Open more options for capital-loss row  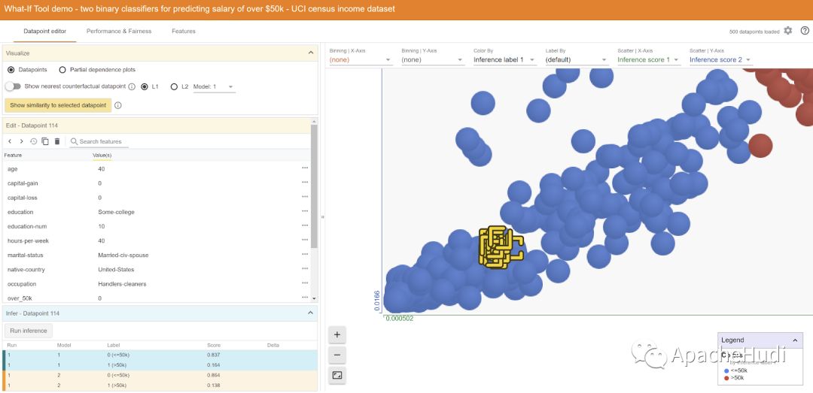(x=305, y=198)
